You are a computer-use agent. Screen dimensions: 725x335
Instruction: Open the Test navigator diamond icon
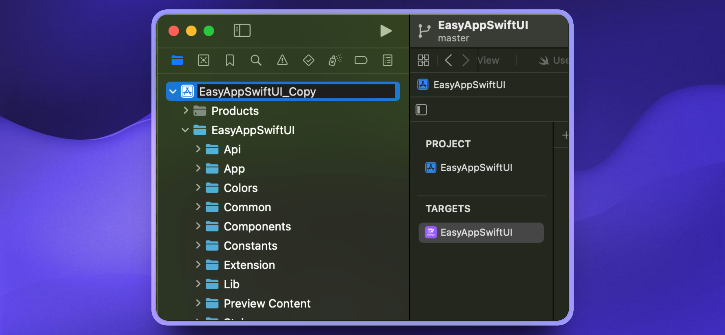308,60
